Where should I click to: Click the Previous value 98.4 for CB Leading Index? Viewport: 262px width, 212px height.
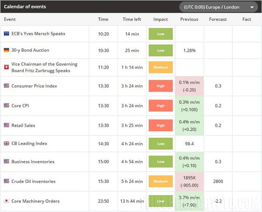(189, 144)
